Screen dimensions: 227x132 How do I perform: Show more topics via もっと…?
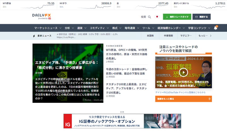(205, 36)
